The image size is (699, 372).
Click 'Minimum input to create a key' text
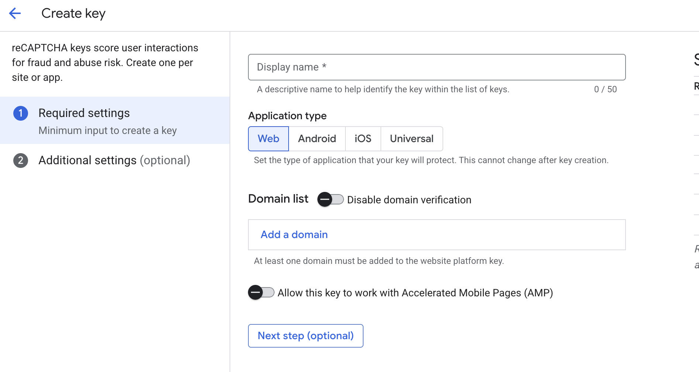(x=107, y=131)
